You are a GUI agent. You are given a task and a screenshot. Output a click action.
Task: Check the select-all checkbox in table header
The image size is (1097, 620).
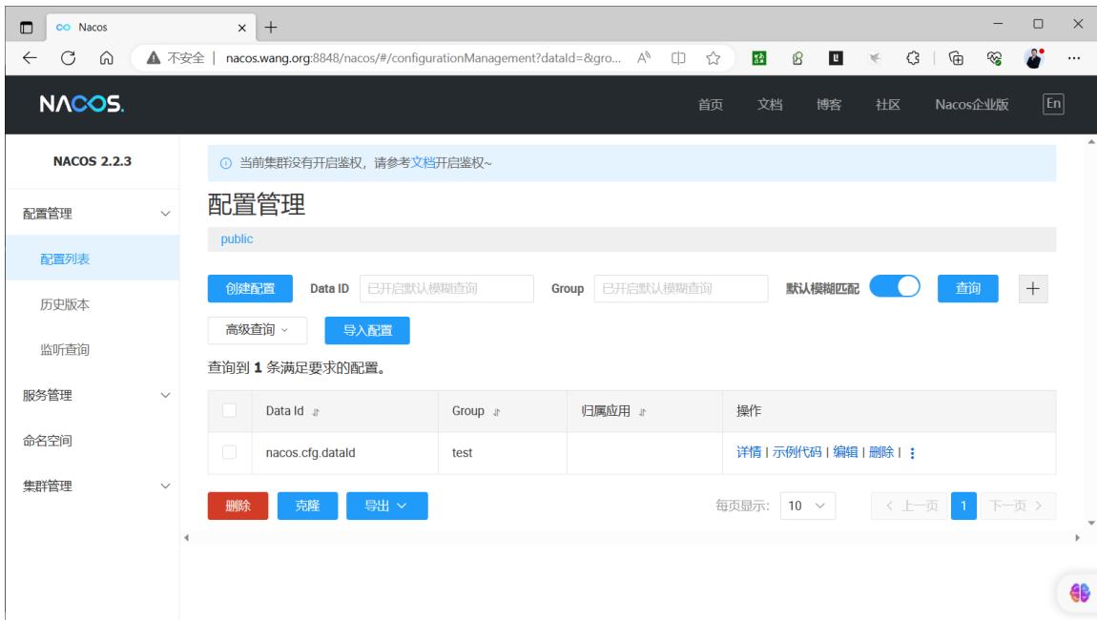[229, 410]
